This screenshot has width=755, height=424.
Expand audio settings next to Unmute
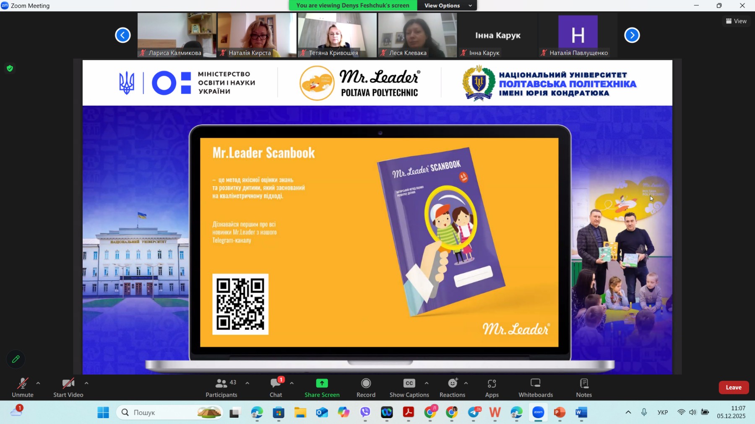click(38, 383)
